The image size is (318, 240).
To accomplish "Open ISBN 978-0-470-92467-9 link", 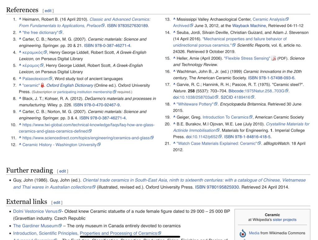I will (x=97, y=105).
